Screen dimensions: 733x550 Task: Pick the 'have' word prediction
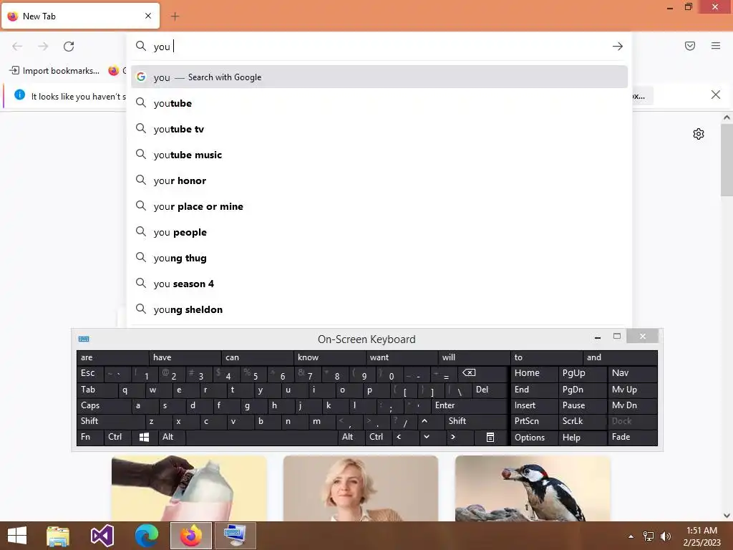pyautogui.click(x=185, y=357)
